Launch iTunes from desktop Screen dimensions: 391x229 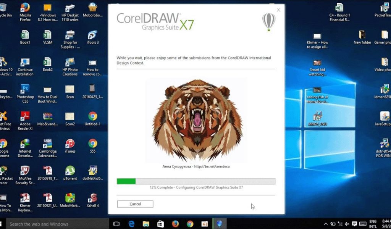pos(70,146)
